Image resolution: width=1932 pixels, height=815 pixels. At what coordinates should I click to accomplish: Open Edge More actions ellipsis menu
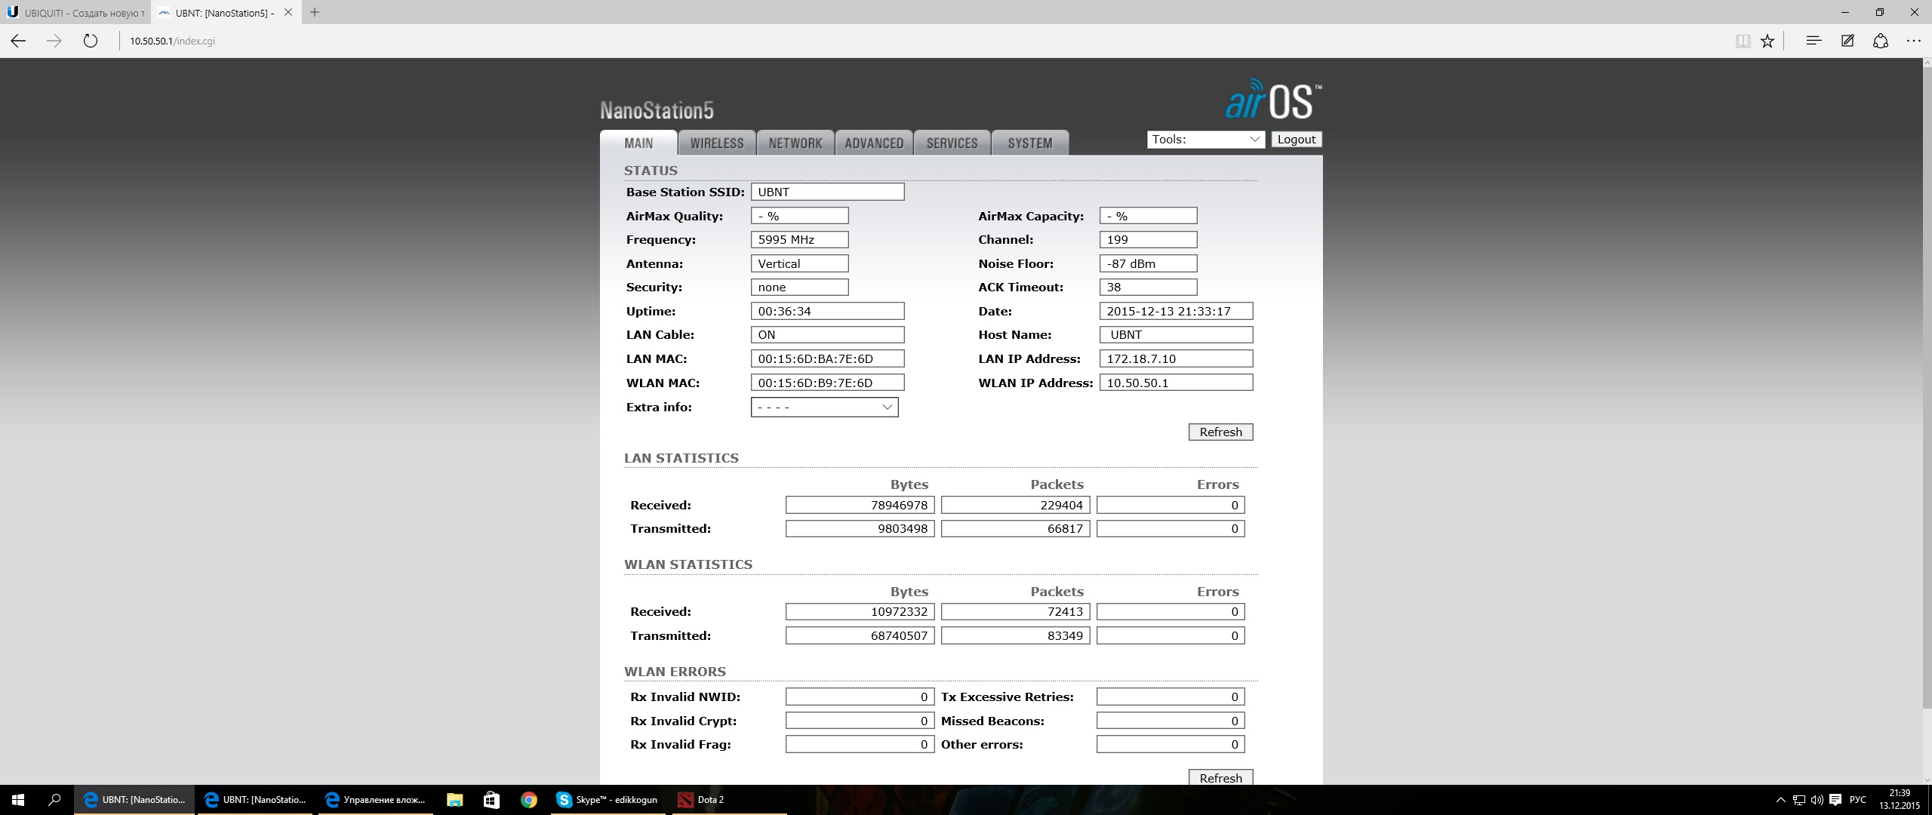click(1913, 41)
